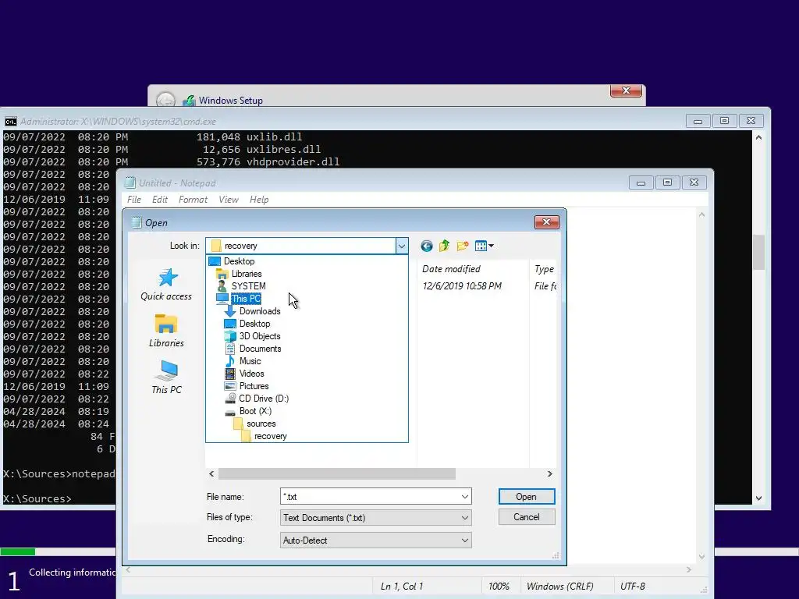Click the Windows (CRLF) status bar entry

[559, 587]
